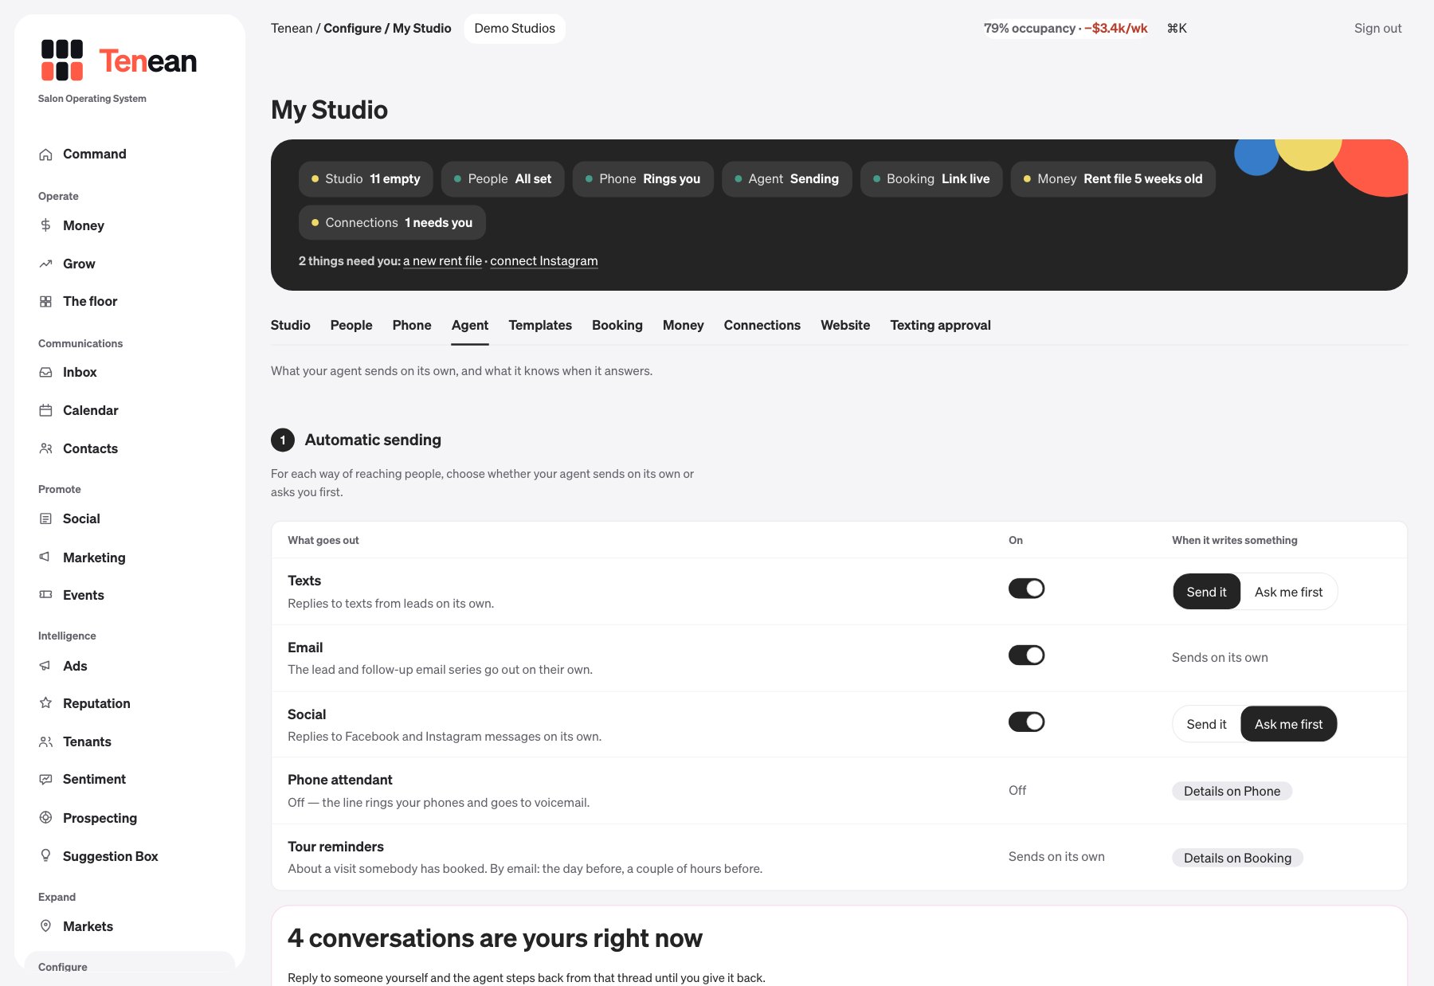The width and height of the screenshot is (1434, 986).
Task: Select 'Ask me first' for Social
Action: 1288,724
